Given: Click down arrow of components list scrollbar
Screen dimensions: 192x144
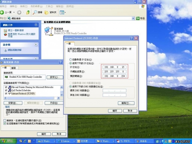Looking at the screenshot, I should (x=61, y=95).
